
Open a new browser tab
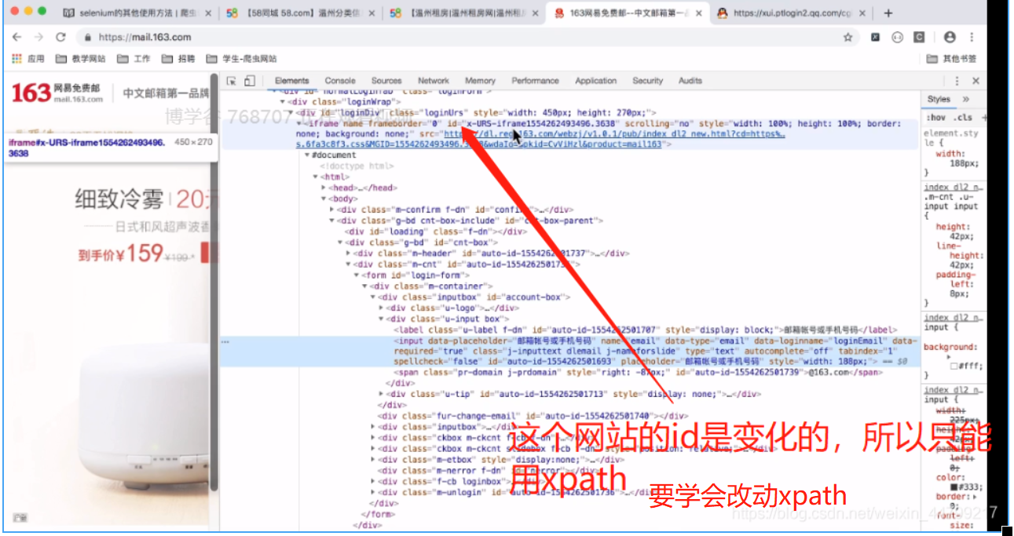(x=888, y=13)
